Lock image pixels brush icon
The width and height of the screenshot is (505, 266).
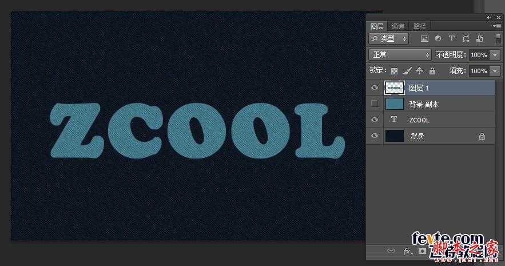(x=407, y=71)
